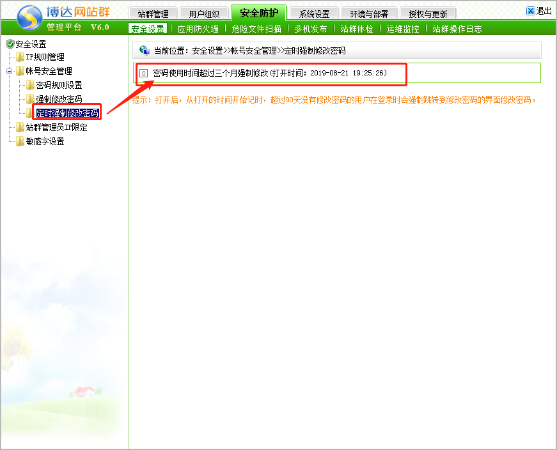This screenshot has width=557, height=450.
Task: Click the orange 提示 hint text
Action: 334,100
